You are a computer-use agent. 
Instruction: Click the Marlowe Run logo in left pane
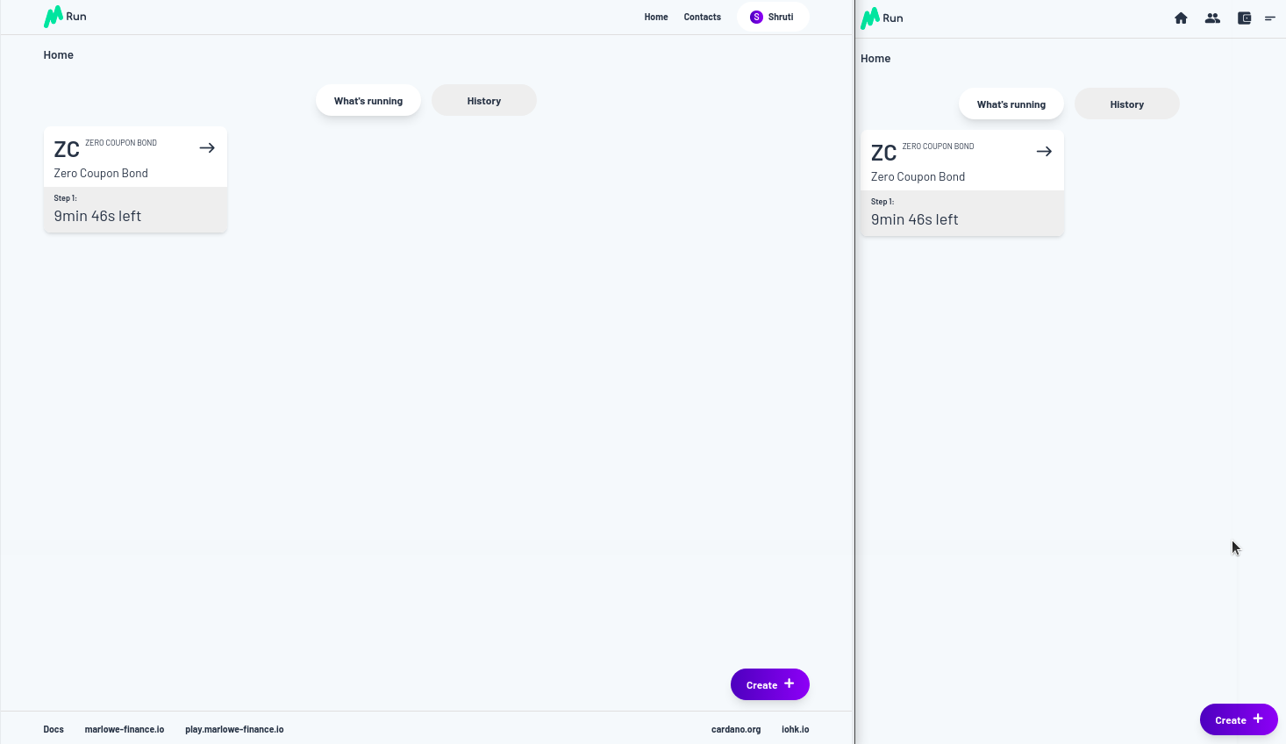(x=65, y=17)
